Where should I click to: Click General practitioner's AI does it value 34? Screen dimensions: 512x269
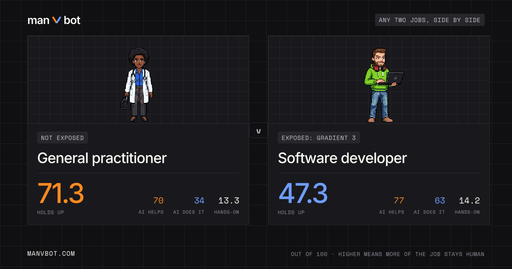pos(199,201)
